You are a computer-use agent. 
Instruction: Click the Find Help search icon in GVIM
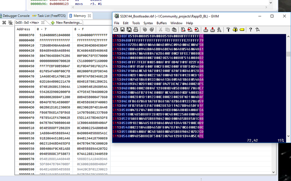click(258, 29)
